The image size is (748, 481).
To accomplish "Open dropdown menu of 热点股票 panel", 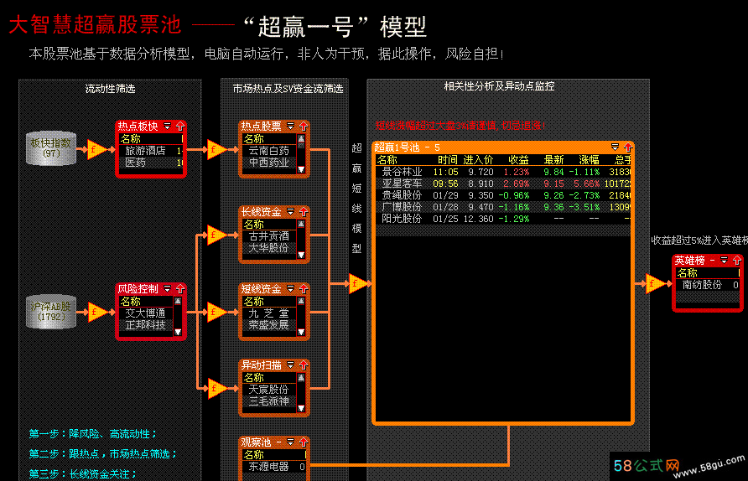I will [290, 127].
